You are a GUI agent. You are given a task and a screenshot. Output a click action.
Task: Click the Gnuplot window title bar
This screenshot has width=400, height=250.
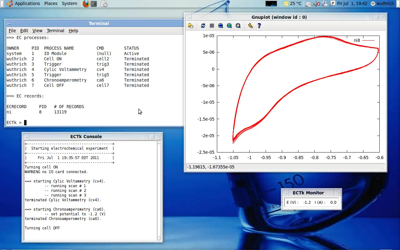click(279, 17)
